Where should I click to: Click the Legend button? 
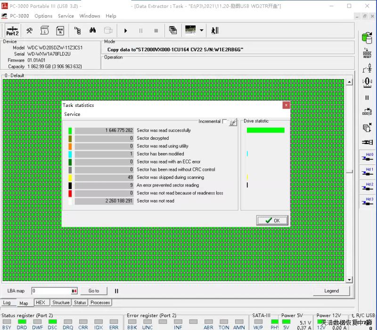click(x=331, y=291)
